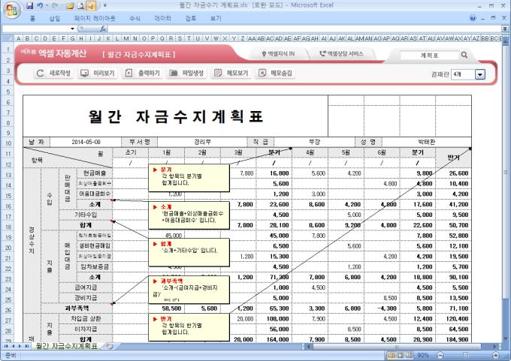The width and height of the screenshot is (511, 361).
Task: Click the 메모숨김 button
Action: (x=275, y=73)
